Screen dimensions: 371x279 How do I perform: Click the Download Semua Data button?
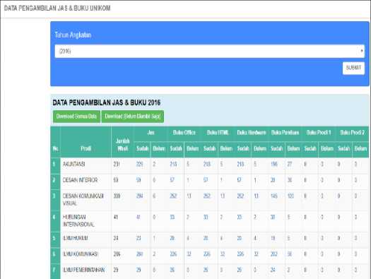(x=76, y=117)
